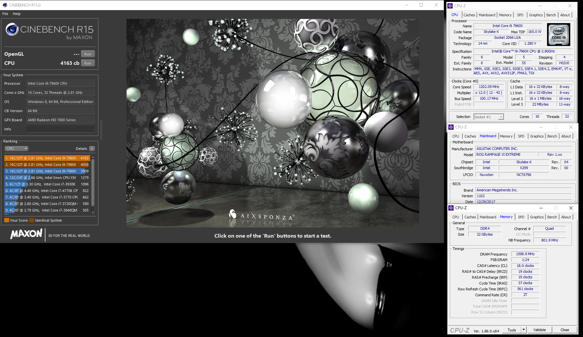Viewport: 583px width, 337px height.
Task: Click the rendered scene preview image
Action: point(273,123)
